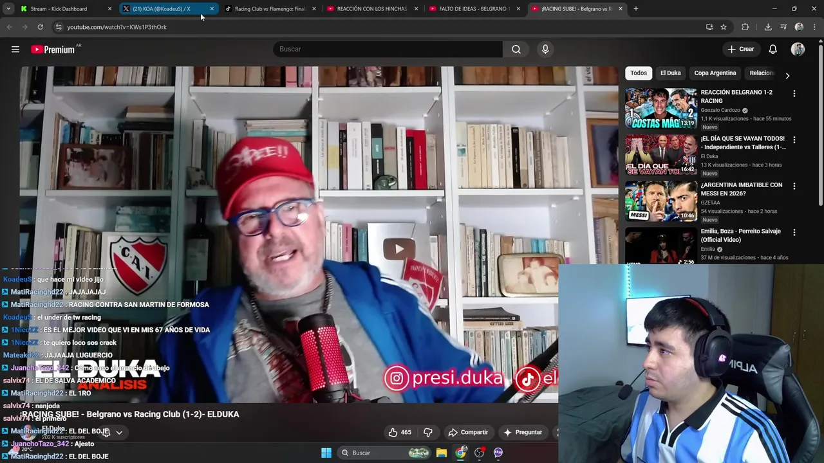824x463 pixels.
Task: Click the Preguntar button
Action: pyautogui.click(x=522, y=432)
